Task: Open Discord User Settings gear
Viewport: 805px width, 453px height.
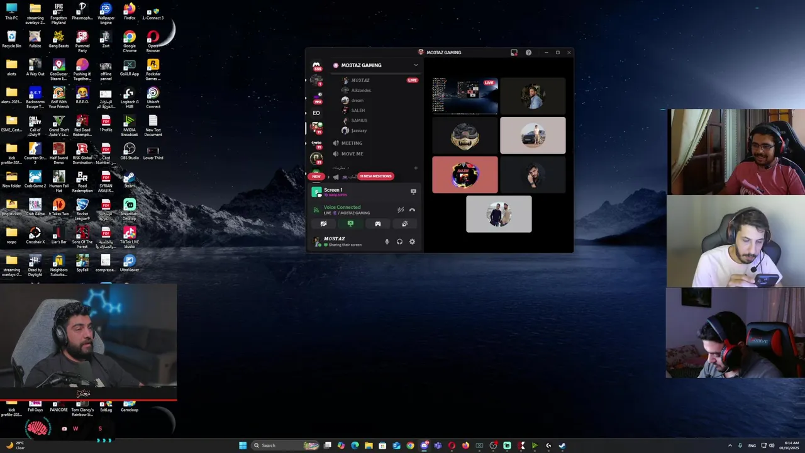Action: point(412,242)
